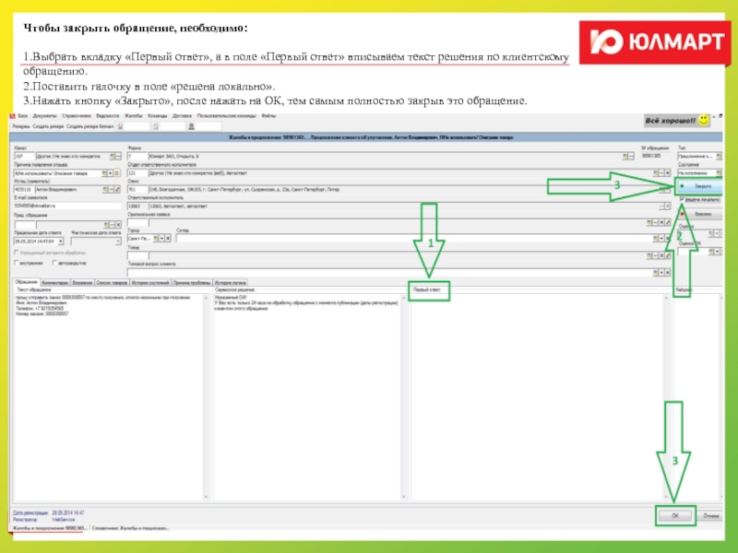Toggle the автозакрытие checkbox
Screen dimensions: 738x553
[x=54, y=263]
